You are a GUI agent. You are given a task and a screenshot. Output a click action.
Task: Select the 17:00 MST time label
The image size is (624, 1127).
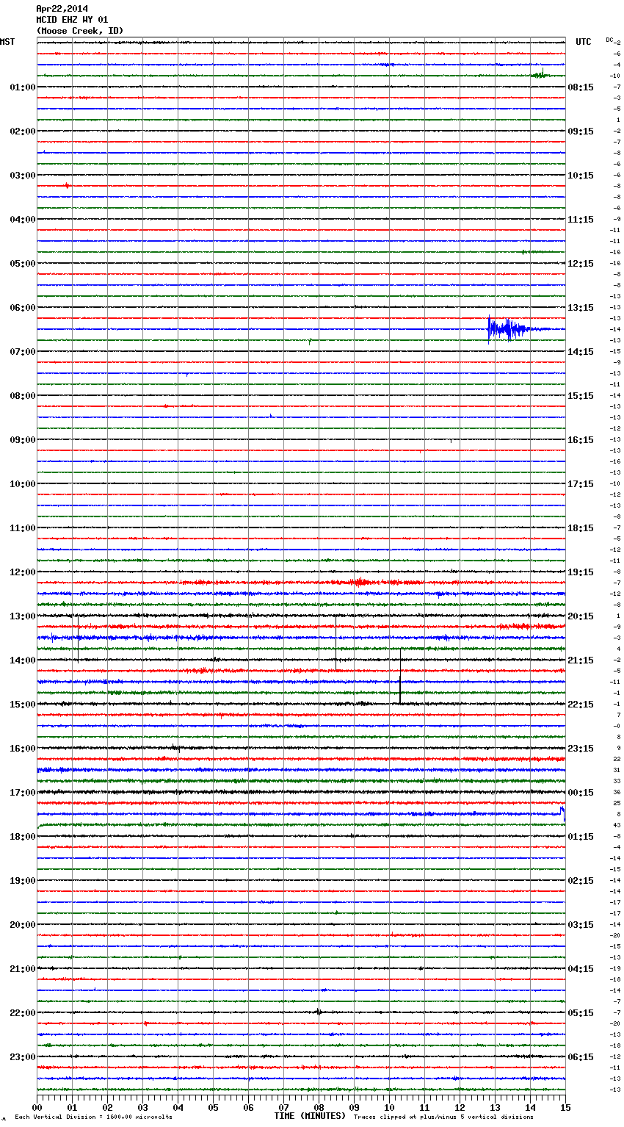pyautogui.click(x=23, y=793)
